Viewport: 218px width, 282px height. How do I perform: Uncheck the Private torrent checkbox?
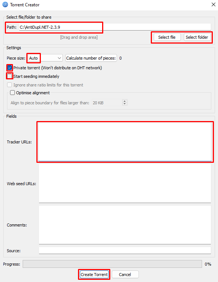10,68
